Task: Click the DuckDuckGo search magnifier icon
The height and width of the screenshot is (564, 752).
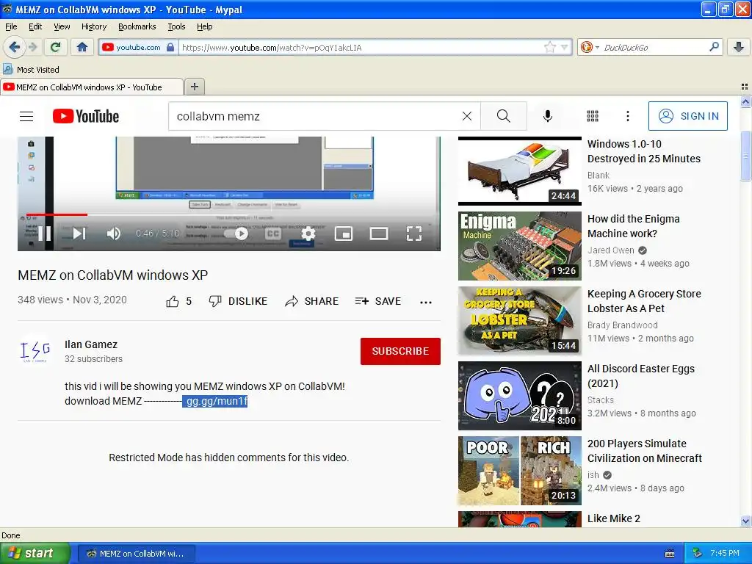Action: coord(714,47)
